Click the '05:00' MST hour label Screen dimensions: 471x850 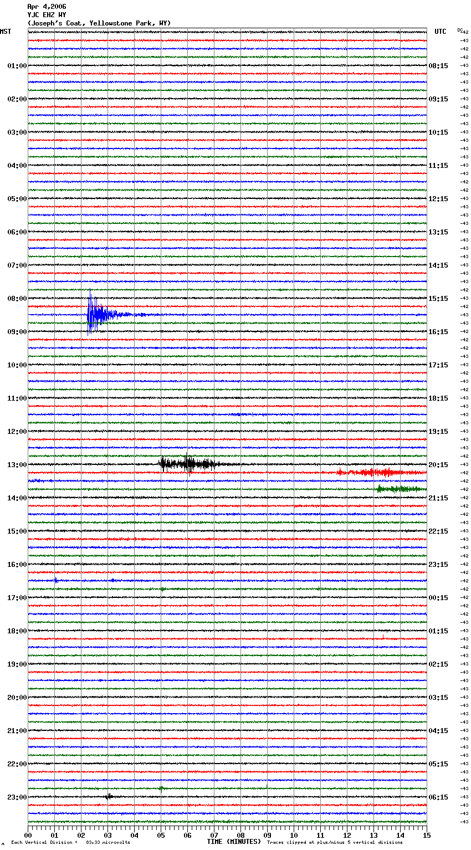[x=17, y=199]
